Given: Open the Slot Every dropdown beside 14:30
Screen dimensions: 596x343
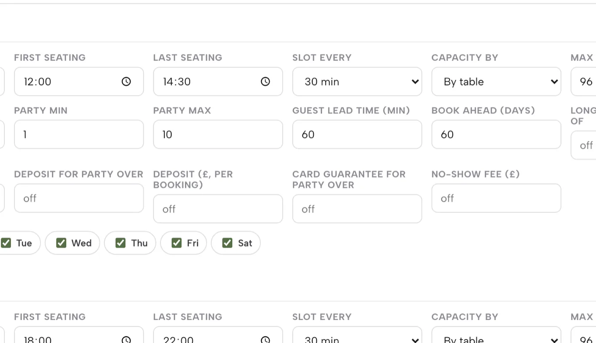Looking at the screenshot, I should coord(357,81).
